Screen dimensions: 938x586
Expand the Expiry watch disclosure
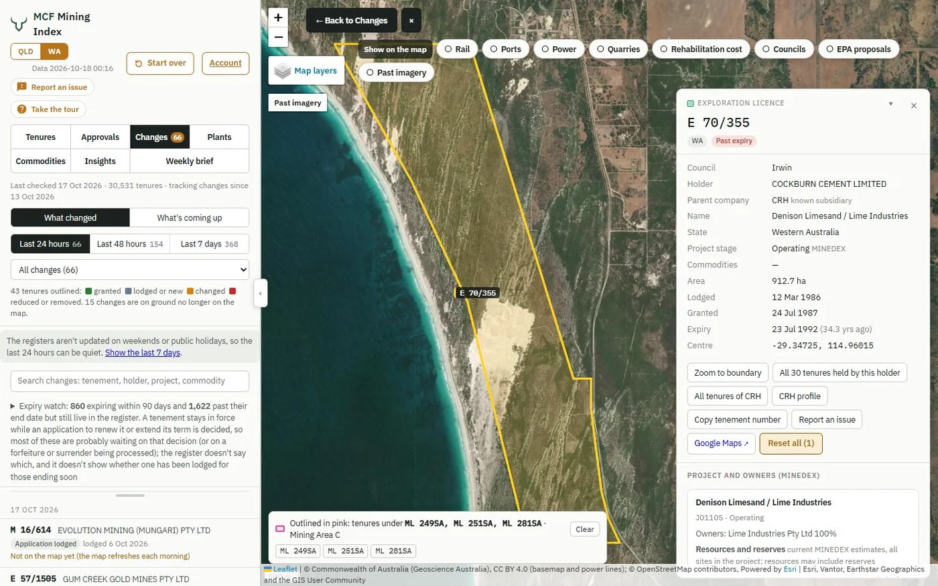pos(13,406)
